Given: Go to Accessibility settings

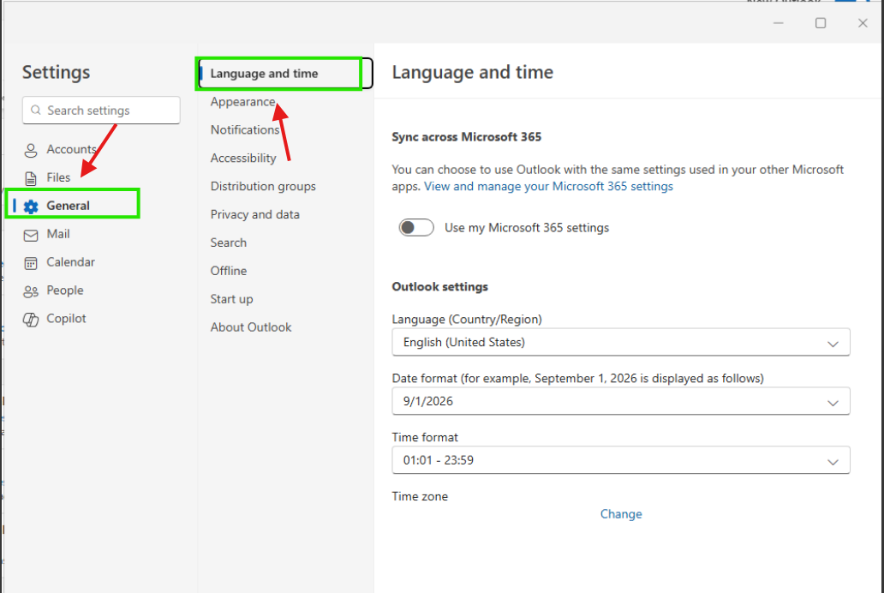Looking at the screenshot, I should click(243, 158).
